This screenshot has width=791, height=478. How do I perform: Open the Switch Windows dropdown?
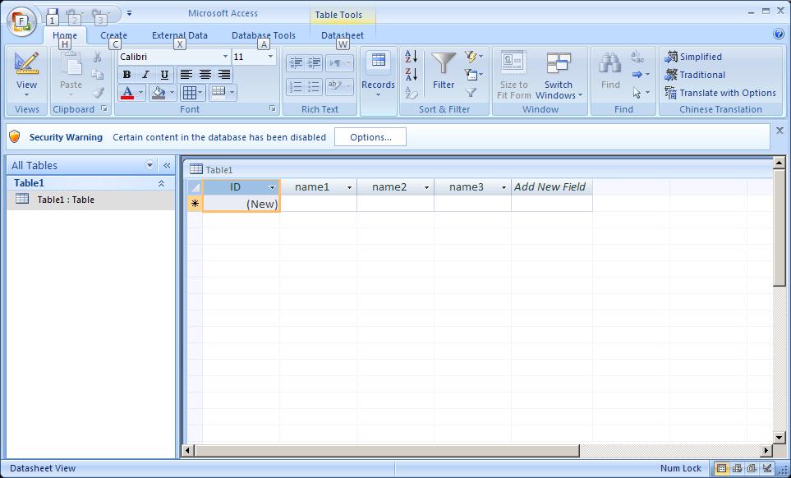[558, 75]
